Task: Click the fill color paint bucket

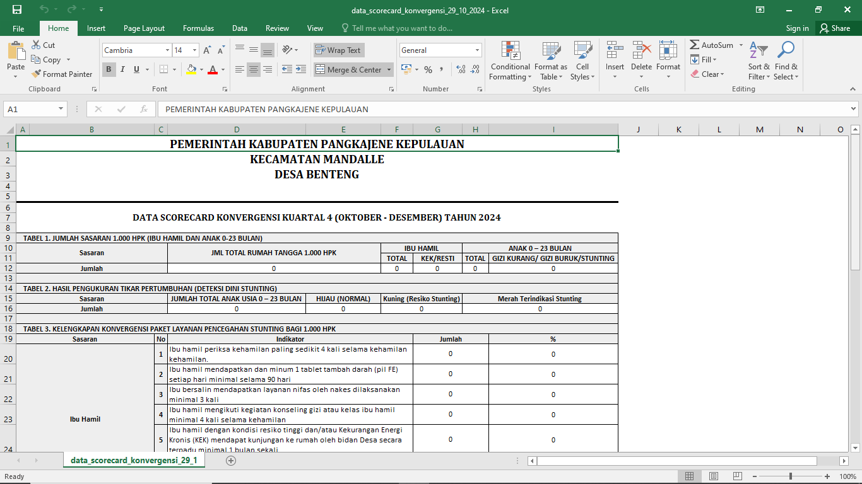Action: tap(191, 69)
